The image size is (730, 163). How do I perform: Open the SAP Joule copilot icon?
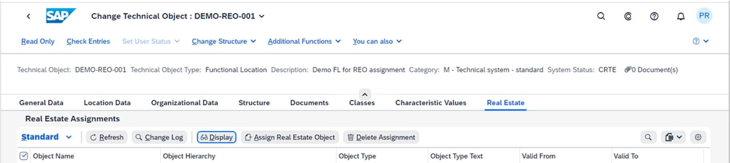[628, 16]
